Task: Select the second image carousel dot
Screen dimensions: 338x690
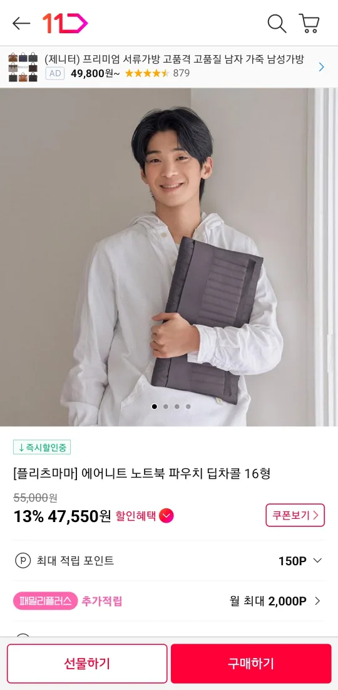Action: pos(166,407)
